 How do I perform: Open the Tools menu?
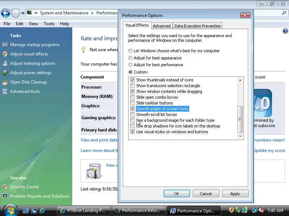pos(49,24)
